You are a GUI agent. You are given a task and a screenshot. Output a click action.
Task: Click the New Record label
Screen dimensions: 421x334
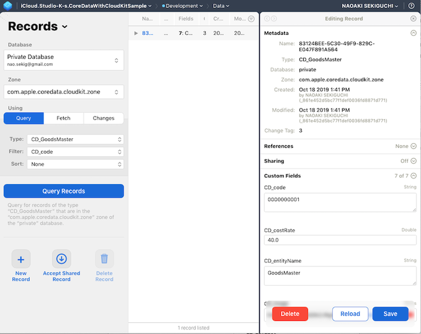click(x=21, y=276)
